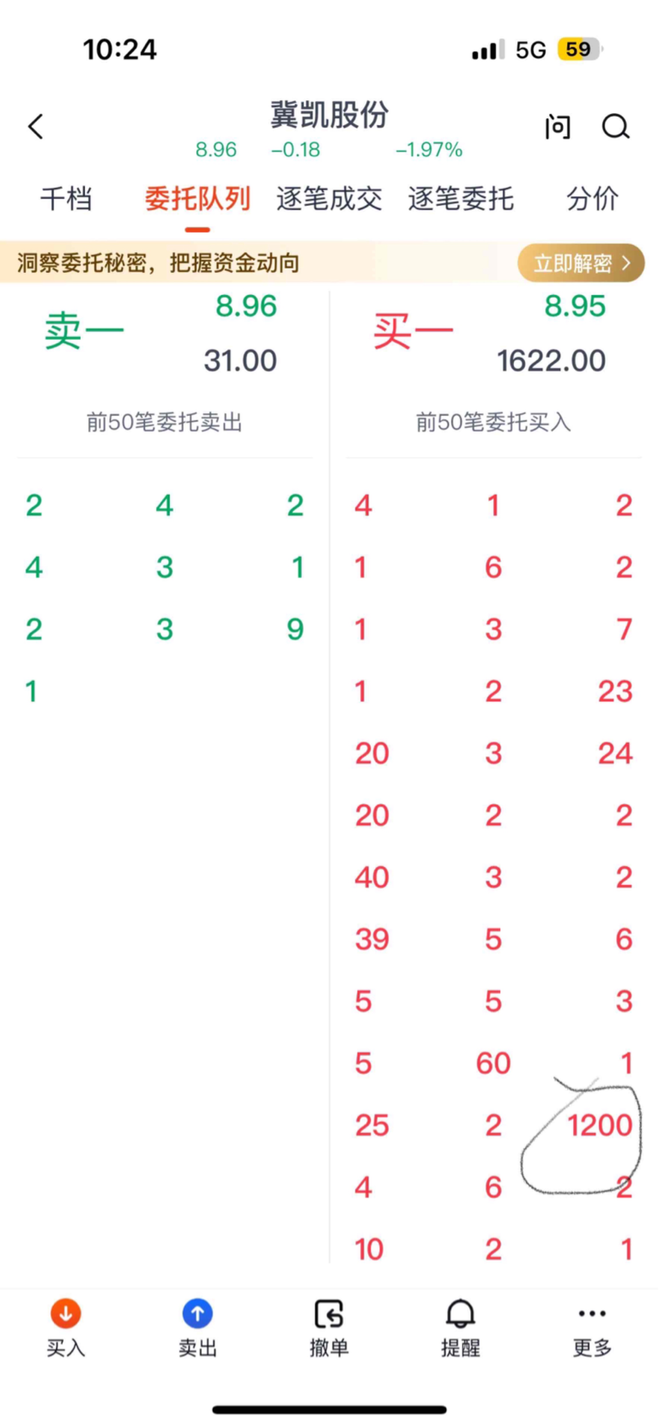
Task: Open the 逐笔委托 tab
Action: click(460, 199)
